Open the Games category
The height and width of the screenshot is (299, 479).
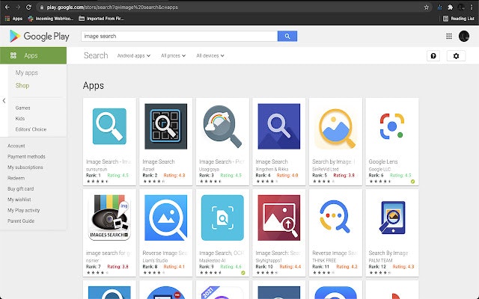[23, 108]
